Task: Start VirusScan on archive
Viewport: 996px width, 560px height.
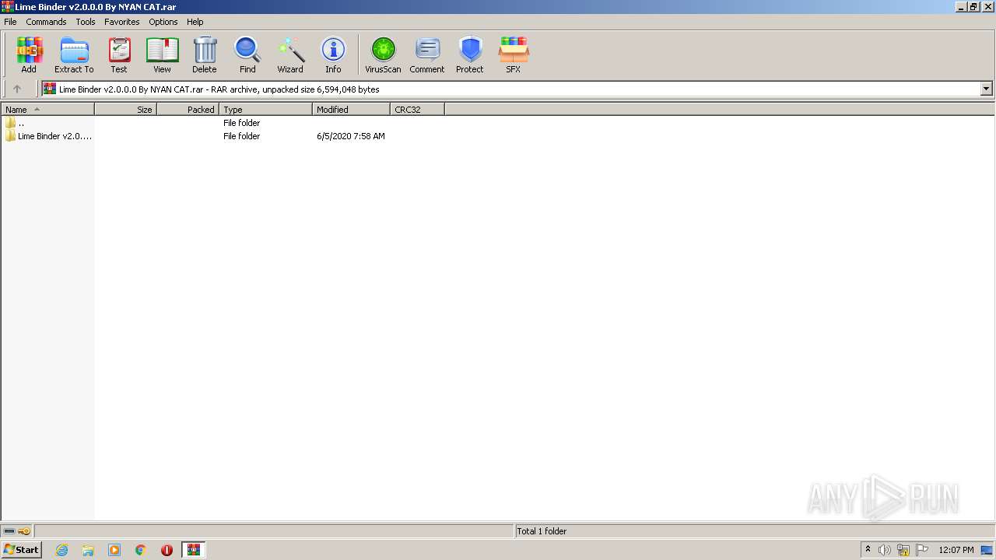Action: [383, 55]
